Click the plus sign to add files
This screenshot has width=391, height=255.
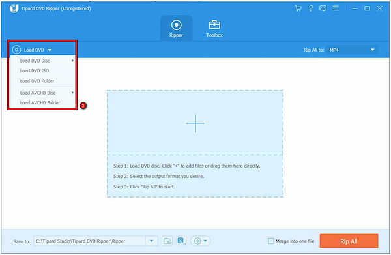tap(195, 123)
